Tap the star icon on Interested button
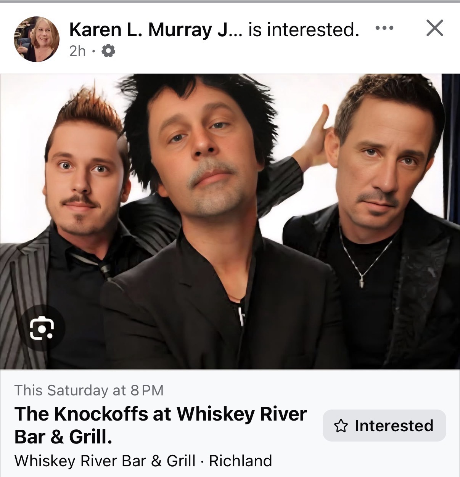 click(x=341, y=426)
